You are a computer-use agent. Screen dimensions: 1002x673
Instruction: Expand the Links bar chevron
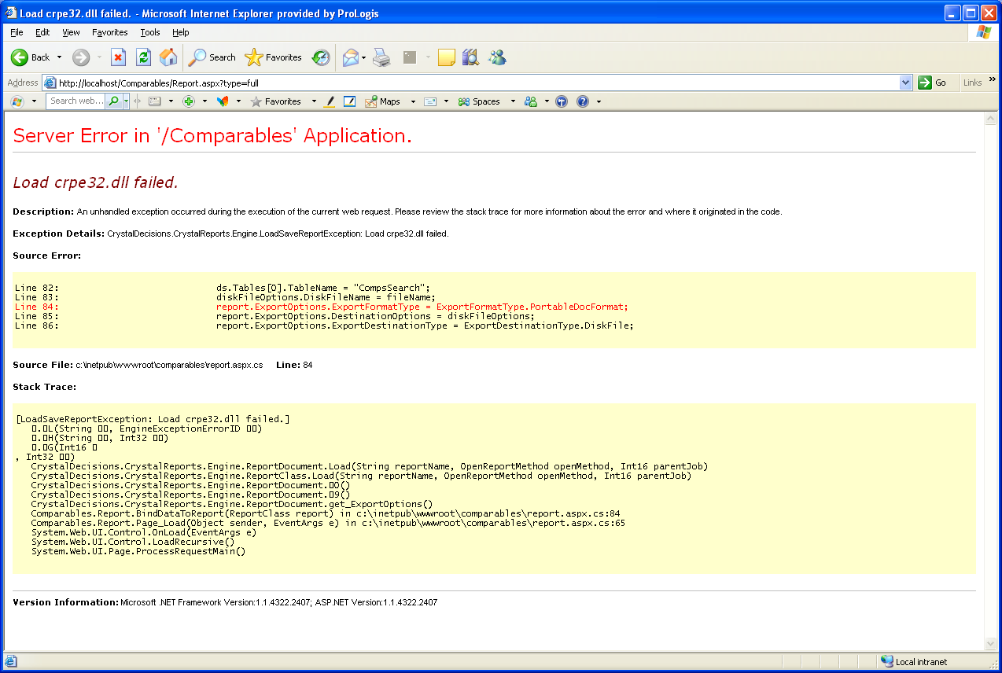click(x=993, y=79)
